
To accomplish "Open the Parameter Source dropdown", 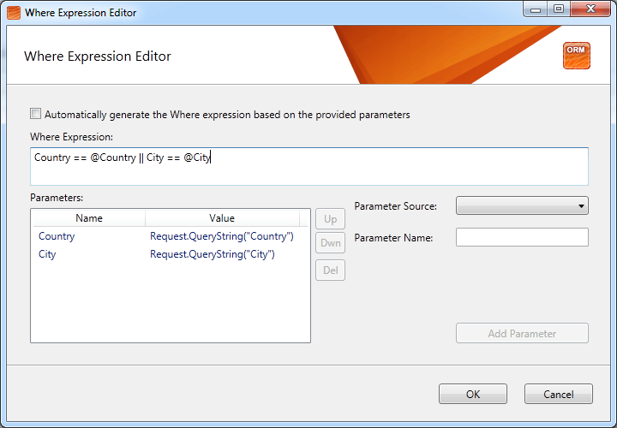I will pos(522,205).
